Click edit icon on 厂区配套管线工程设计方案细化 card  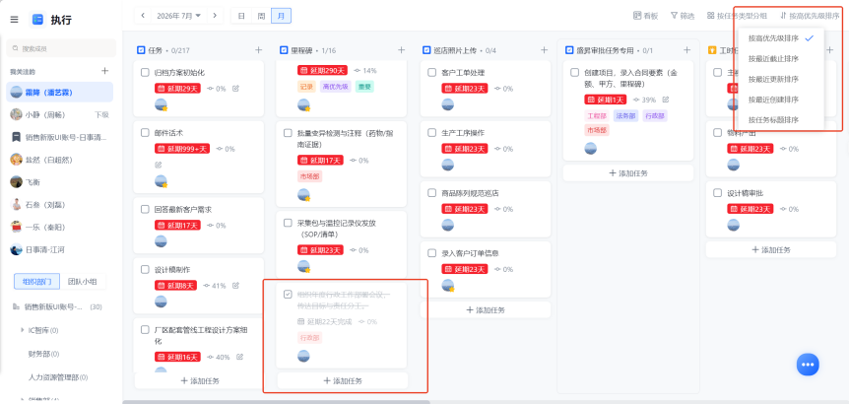[x=240, y=357]
